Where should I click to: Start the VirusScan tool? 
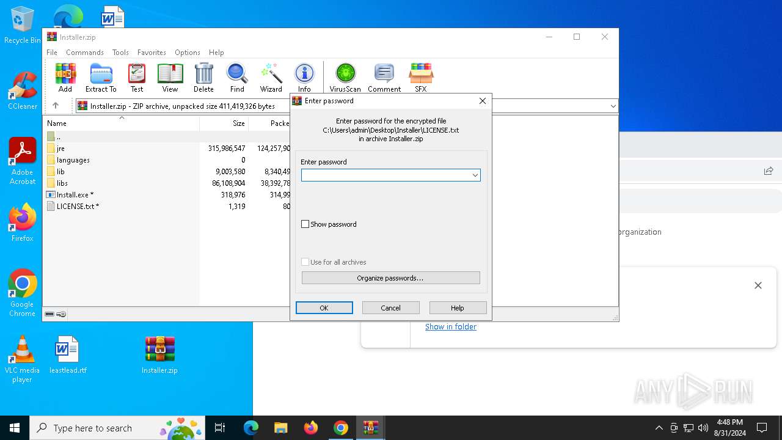click(x=345, y=78)
